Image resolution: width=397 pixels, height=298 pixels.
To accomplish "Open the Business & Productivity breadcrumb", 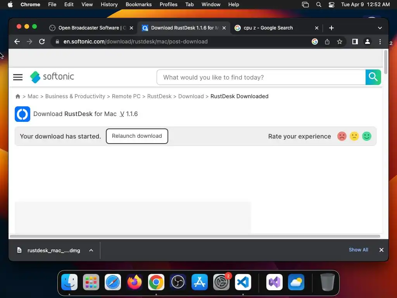I will (75, 96).
